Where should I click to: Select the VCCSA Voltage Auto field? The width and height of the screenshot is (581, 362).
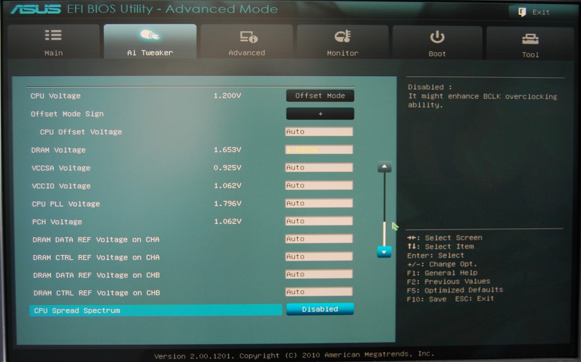319,168
